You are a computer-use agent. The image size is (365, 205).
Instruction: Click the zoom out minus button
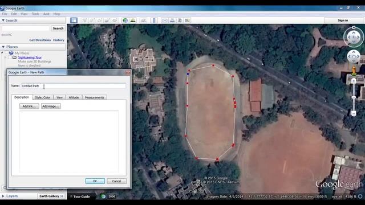[x=354, y=114]
